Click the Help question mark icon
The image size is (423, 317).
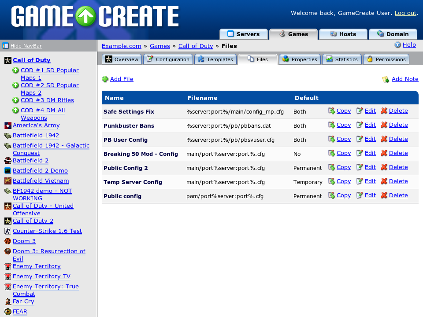coord(397,45)
